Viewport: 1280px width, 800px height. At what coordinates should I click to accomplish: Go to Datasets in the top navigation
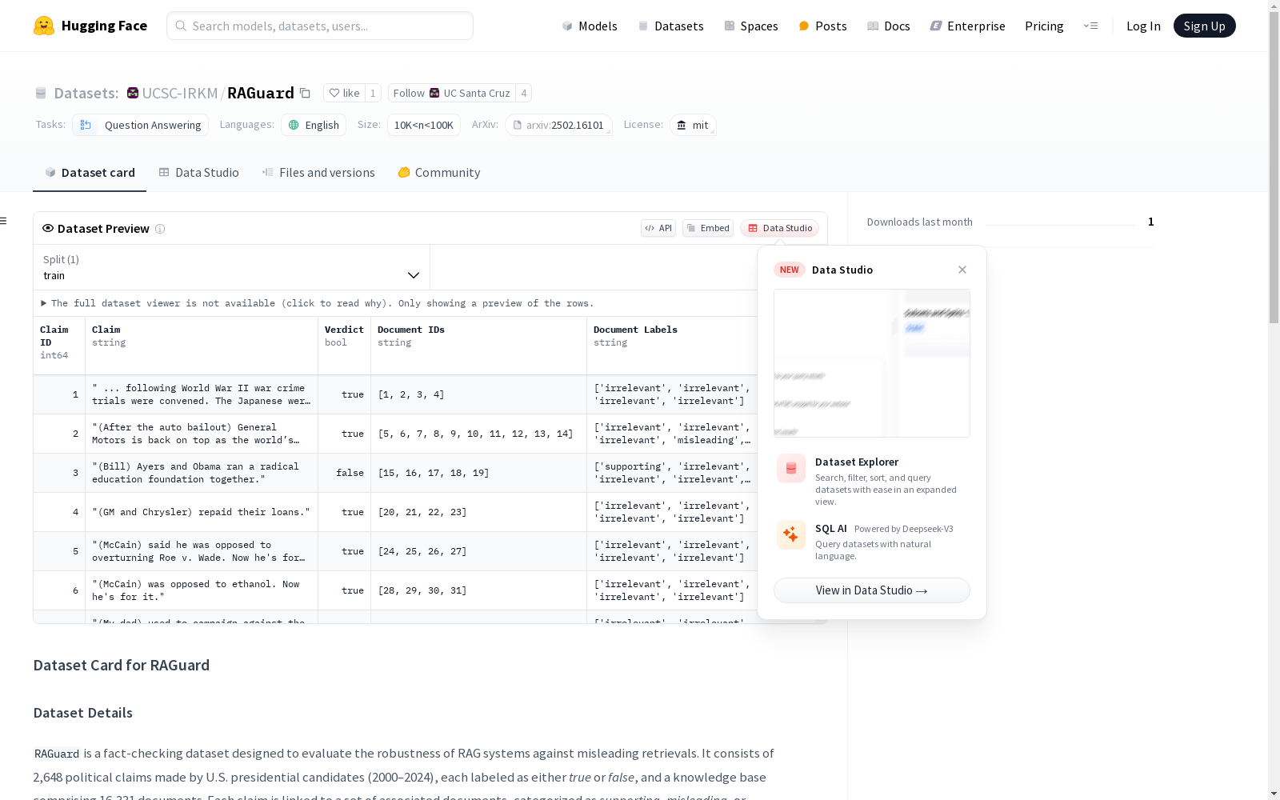670,26
